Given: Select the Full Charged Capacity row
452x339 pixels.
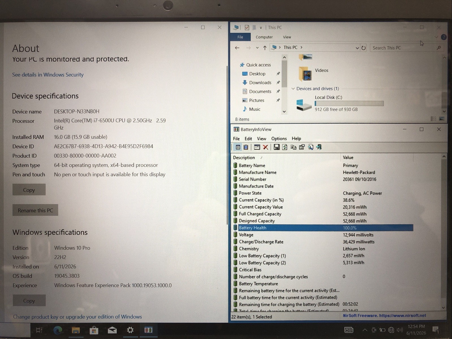Looking at the screenshot, I should coord(323,214).
